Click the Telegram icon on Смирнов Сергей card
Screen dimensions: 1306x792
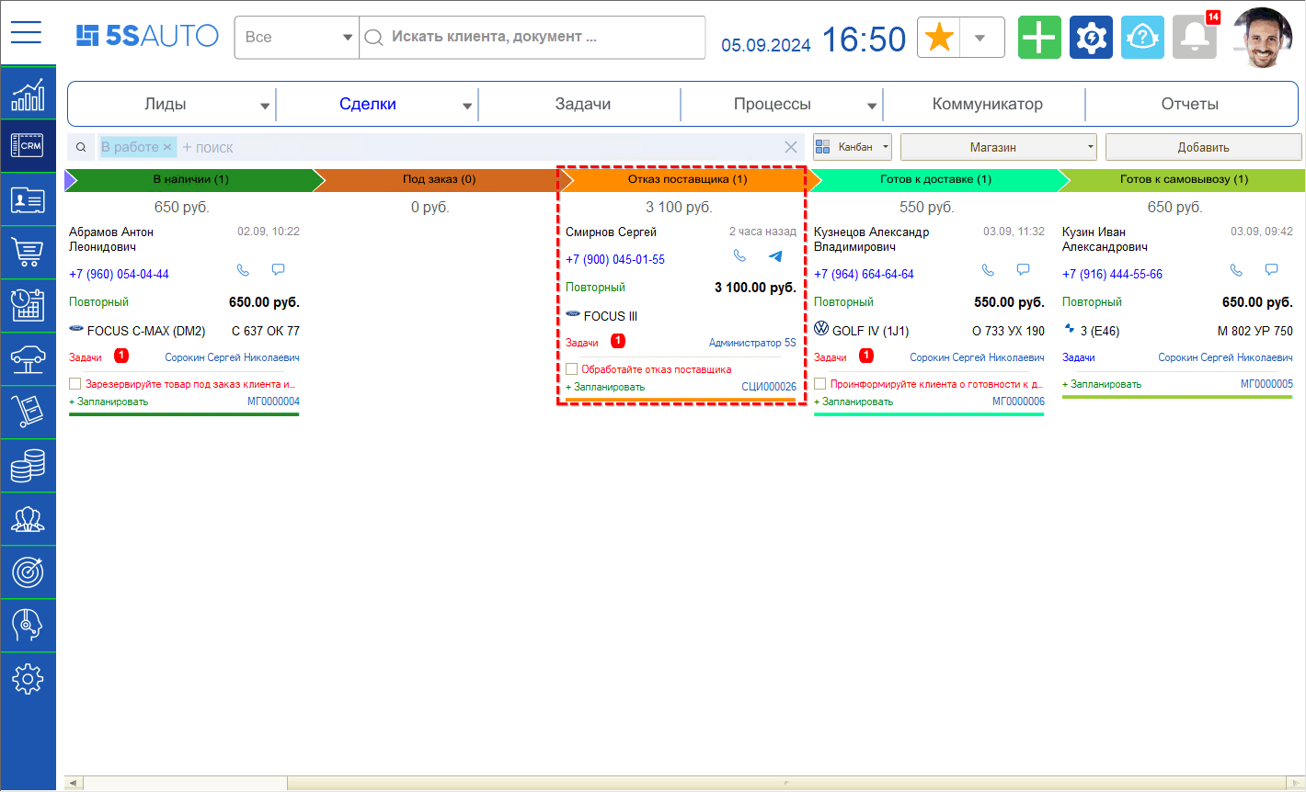tap(775, 256)
